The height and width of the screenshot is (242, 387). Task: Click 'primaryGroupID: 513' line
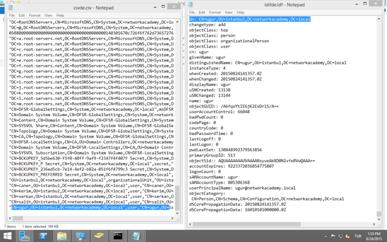pos(212,155)
